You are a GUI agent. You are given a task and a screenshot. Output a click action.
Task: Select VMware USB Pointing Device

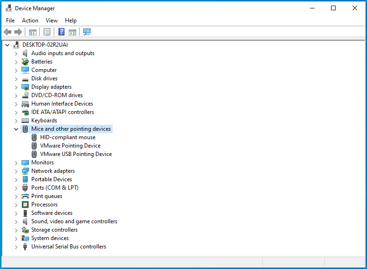coord(76,154)
